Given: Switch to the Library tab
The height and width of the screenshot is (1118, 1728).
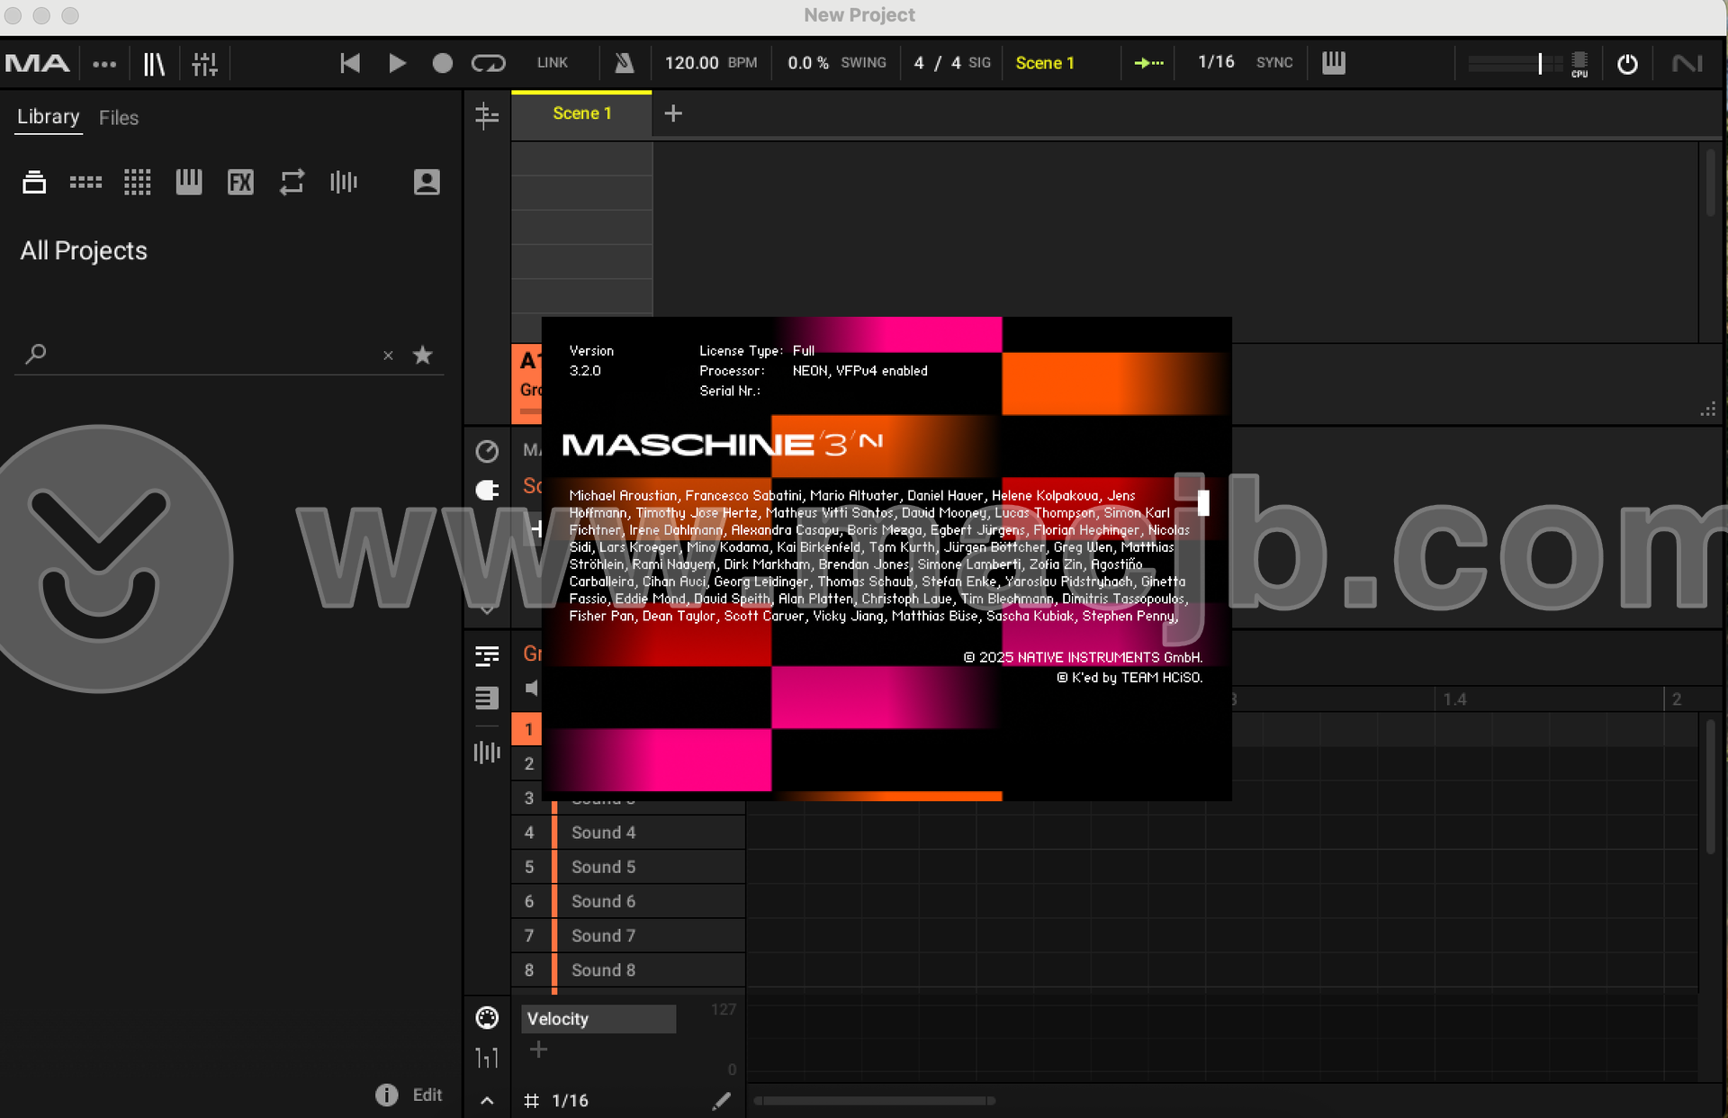Looking at the screenshot, I should [x=49, y=117].
